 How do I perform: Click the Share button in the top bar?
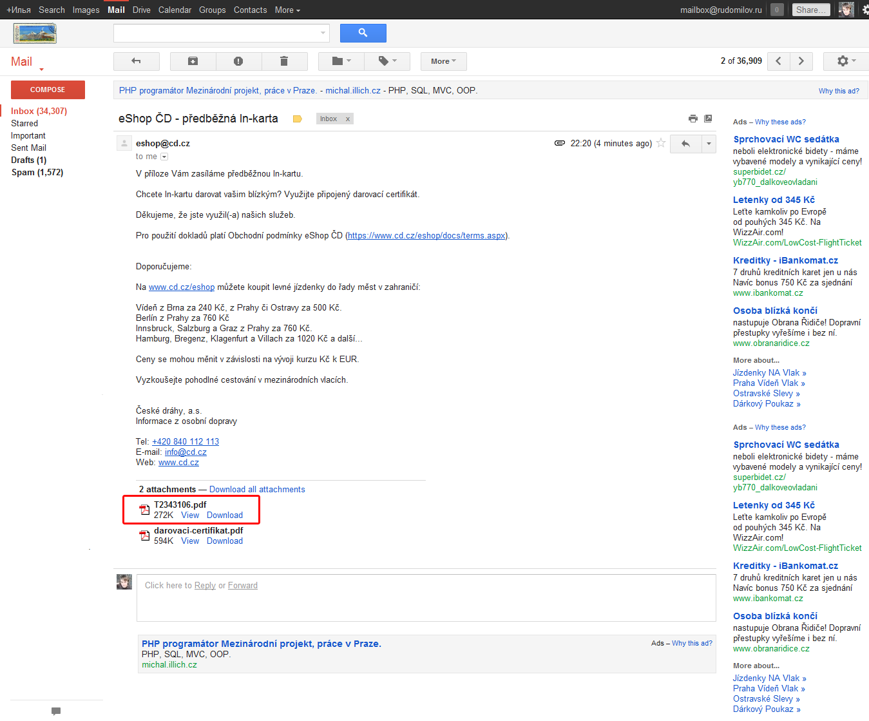810,10
